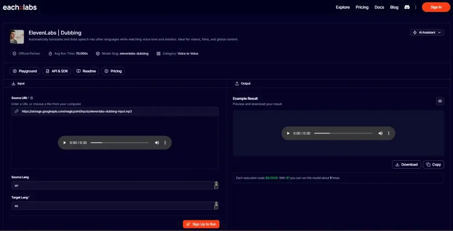Screen dimensions: 453x231
Task: Seek on the output audio progress bar
Action: 343,133
